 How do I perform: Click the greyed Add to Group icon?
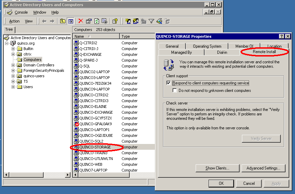pos(167,21)
